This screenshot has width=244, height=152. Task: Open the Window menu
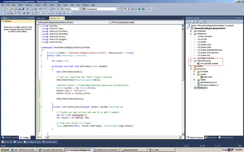(x=86, y=5)
